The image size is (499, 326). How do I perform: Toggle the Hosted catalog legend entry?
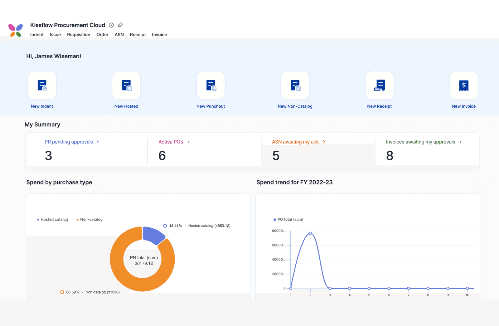point(52,219)
